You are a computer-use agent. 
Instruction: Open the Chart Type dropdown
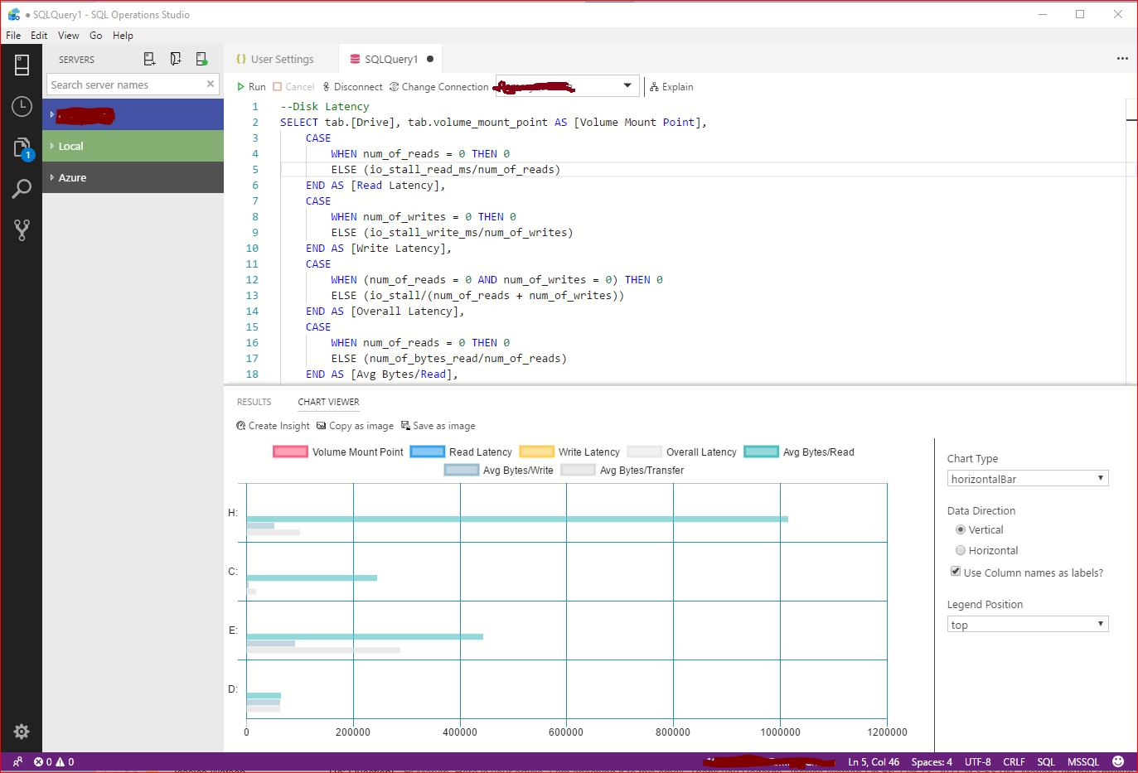click(x=1027, y=479)
